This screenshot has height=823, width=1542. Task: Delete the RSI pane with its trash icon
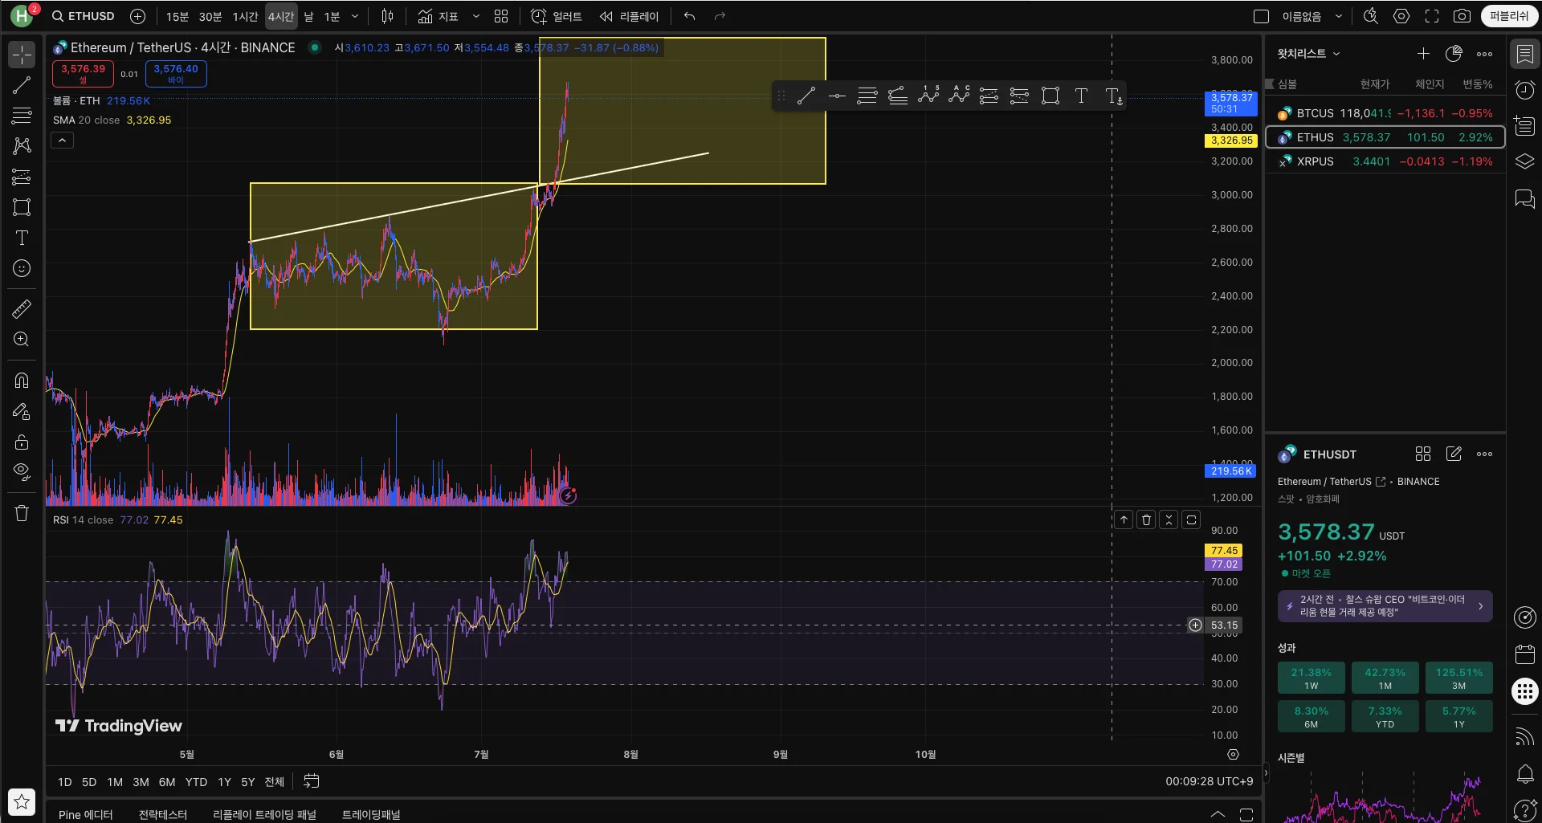(x=1146, y=520)
